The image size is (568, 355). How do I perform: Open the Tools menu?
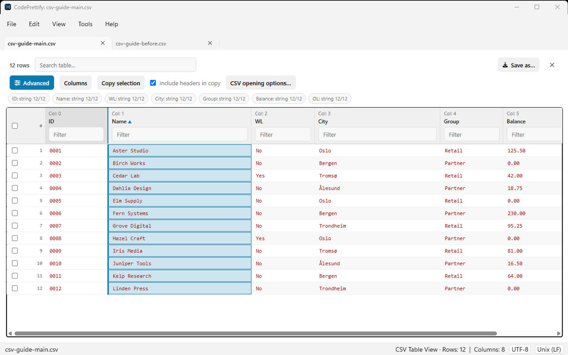click(x=85, y=24)
